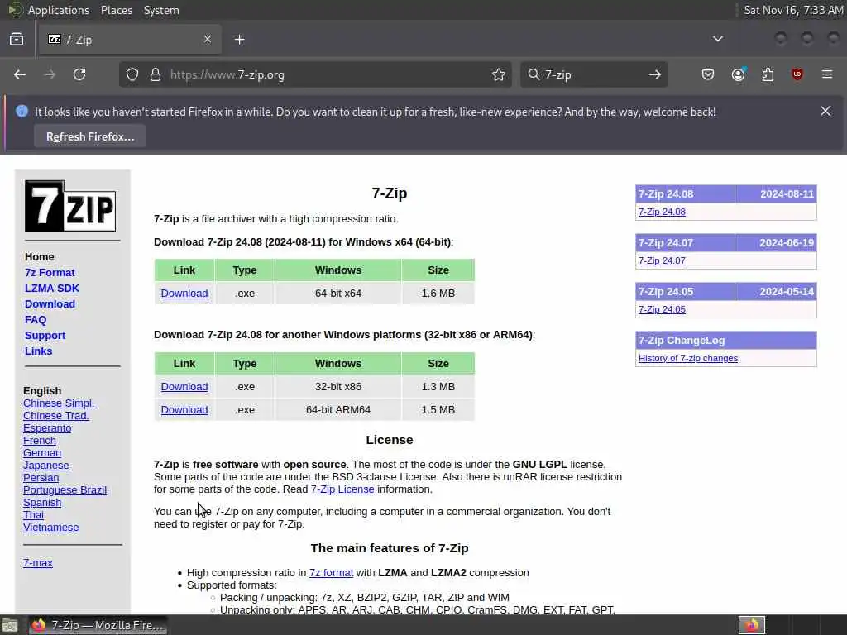Open the Firefox hamburger menu
The image size is (847, 635).
point(827,74)
